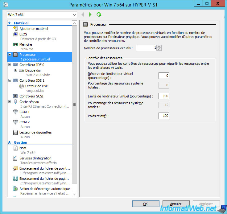Image resolution: width=227 pixels, height=214 pixels.
Task: Select the BIOS chip icon
Action: [x=16, y=34]
